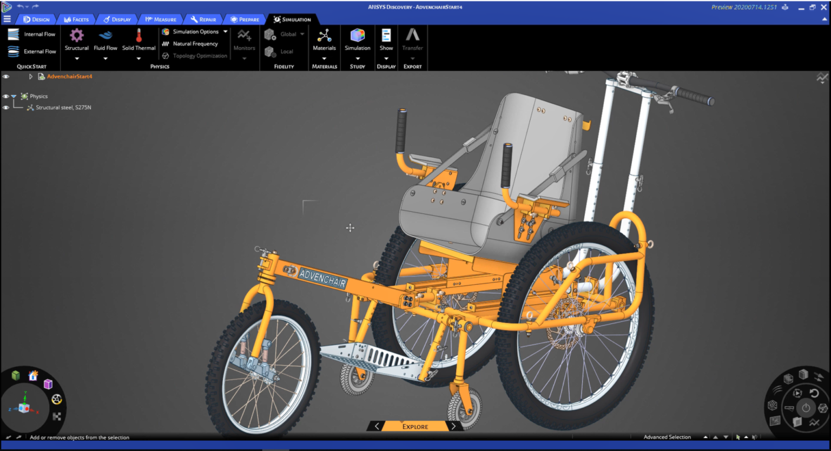This screenshot has height=451, width=831.
Task: Click the Internal Flow quick start icon
Action: click(14, 34)
